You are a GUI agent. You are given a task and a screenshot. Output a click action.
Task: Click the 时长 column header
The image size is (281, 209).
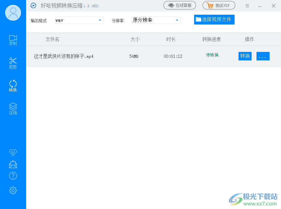[171, 39]
